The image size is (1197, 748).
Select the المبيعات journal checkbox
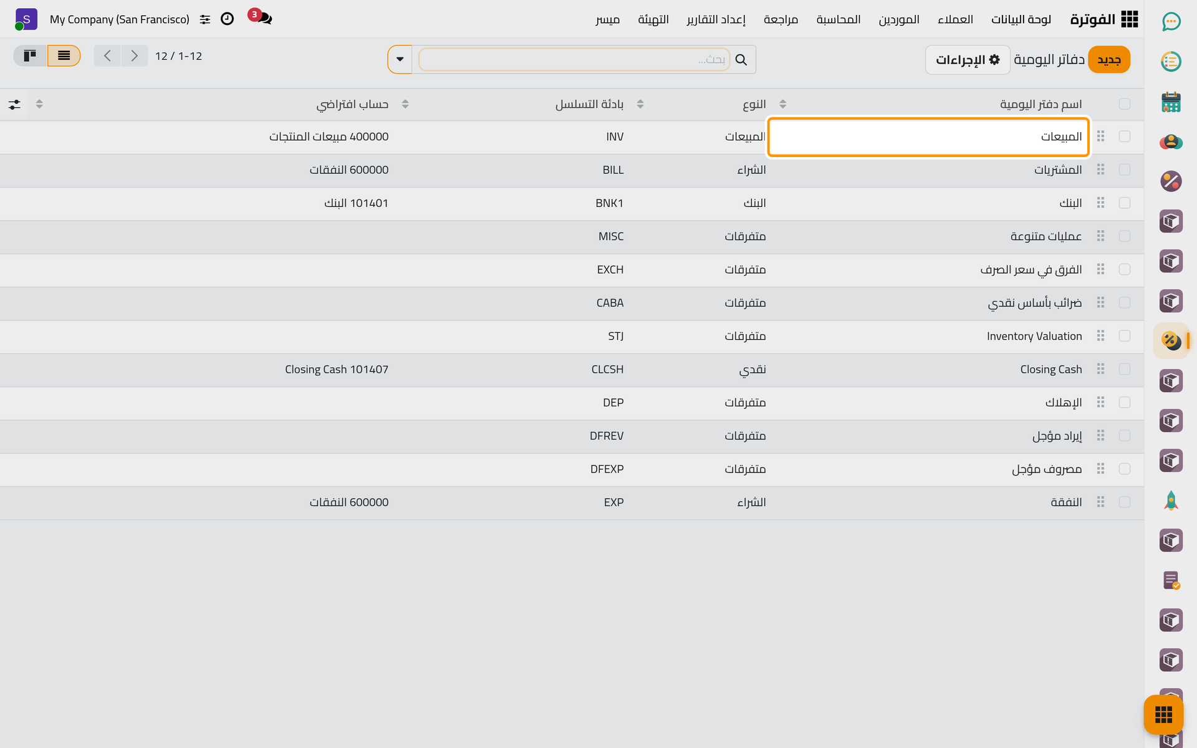(x=1125, y=137)
